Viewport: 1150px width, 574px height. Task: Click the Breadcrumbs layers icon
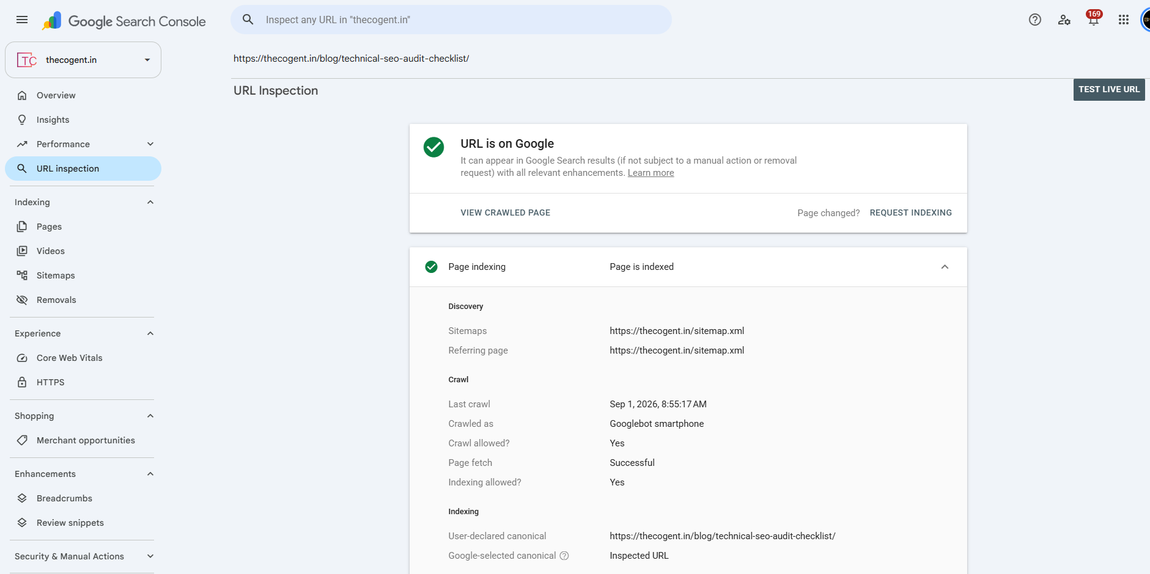point(22,498)
